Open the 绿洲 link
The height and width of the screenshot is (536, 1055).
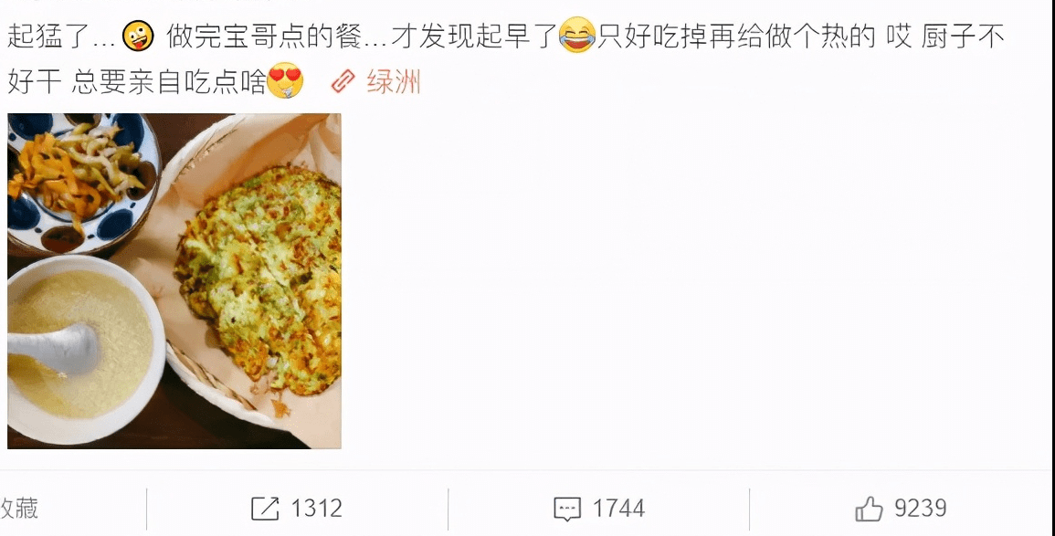click(x=394, y=82)
